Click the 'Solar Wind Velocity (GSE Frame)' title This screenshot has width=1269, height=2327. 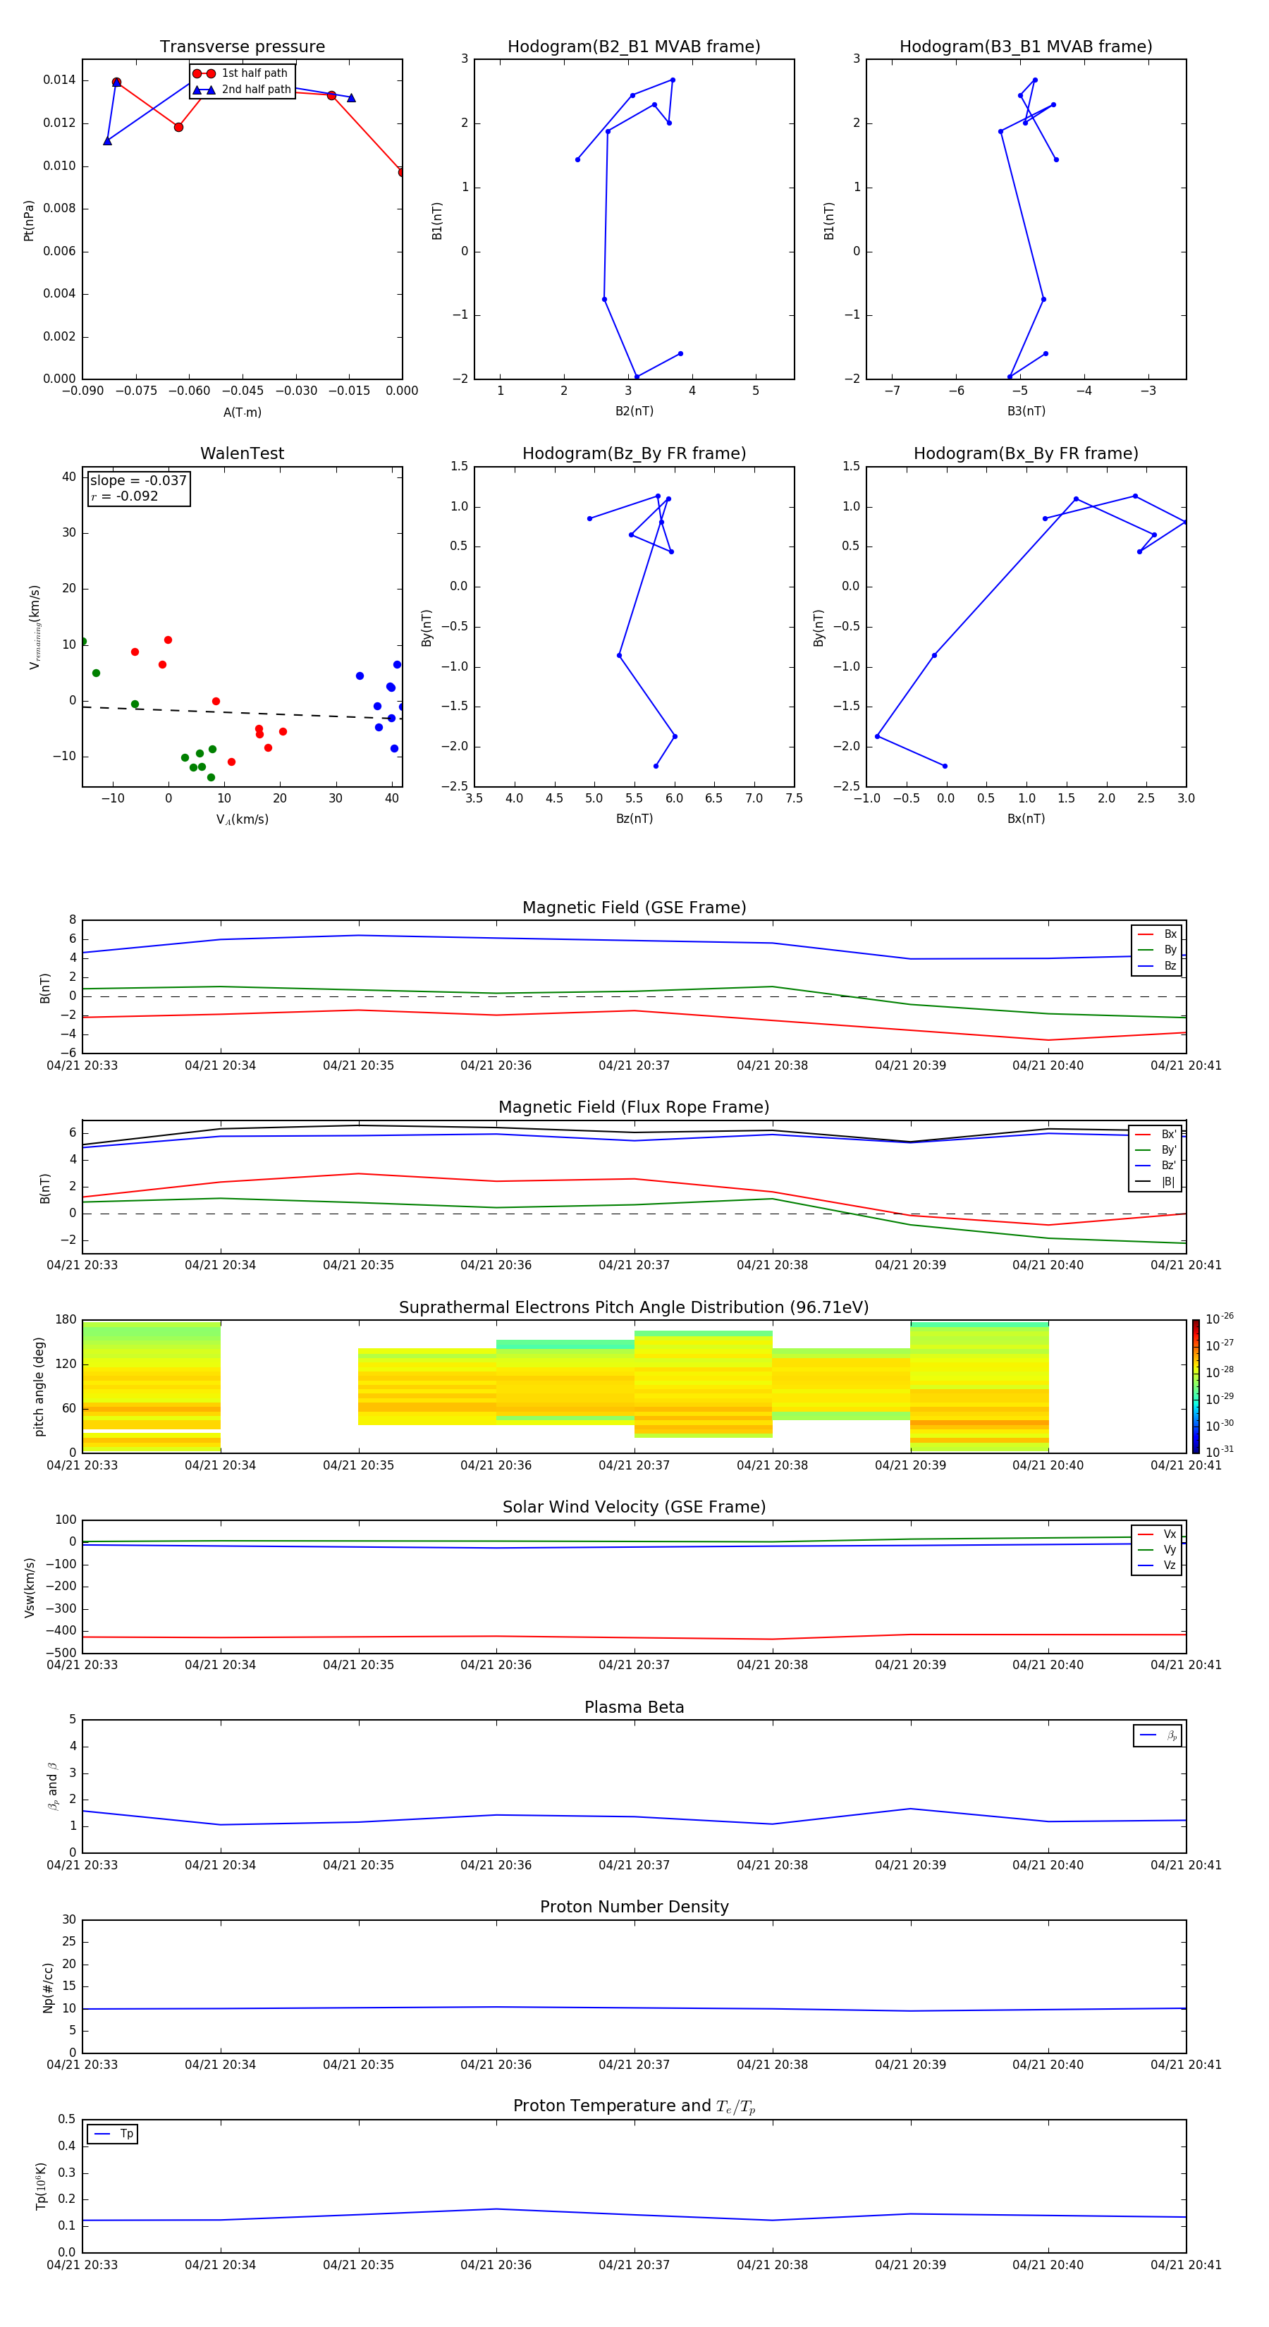[x=634, y=1508]
